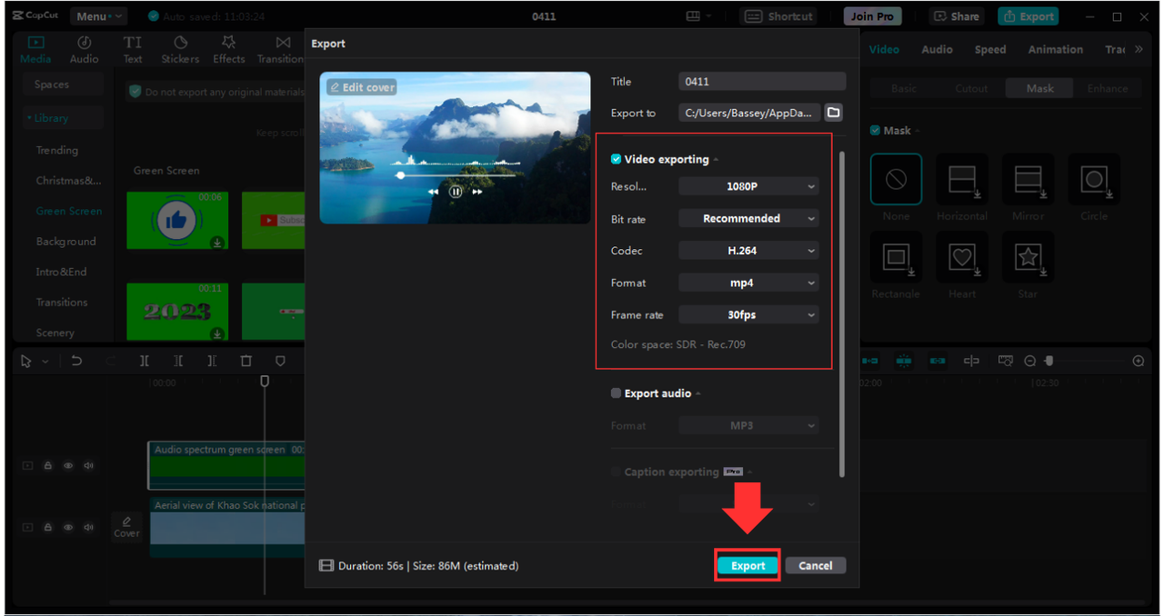The height and width of the screenshot is (616, 1164).
Task: Choose the Heart mask shape
Action: pyautogui.click(x=962, y=257)
